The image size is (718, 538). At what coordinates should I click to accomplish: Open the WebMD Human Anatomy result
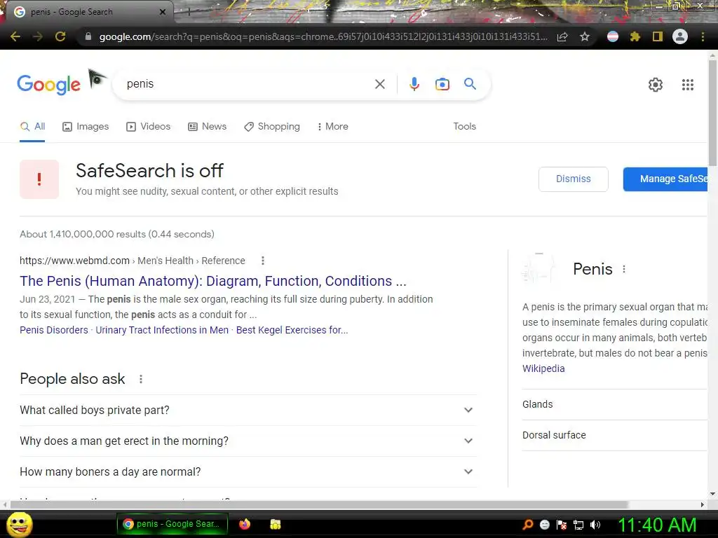213,281
